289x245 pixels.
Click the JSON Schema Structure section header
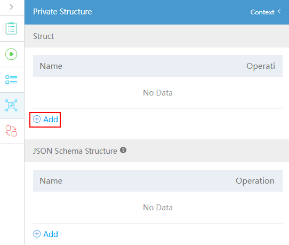click(157, 151)
